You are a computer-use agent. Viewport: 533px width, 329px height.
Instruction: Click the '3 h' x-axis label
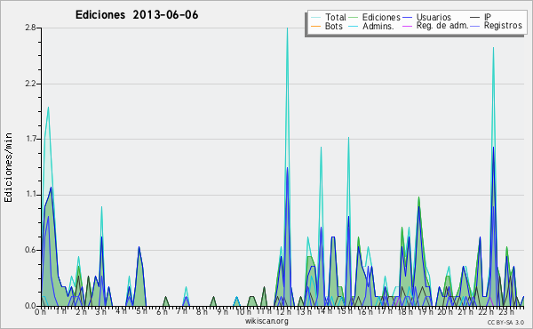coord(100,311)
